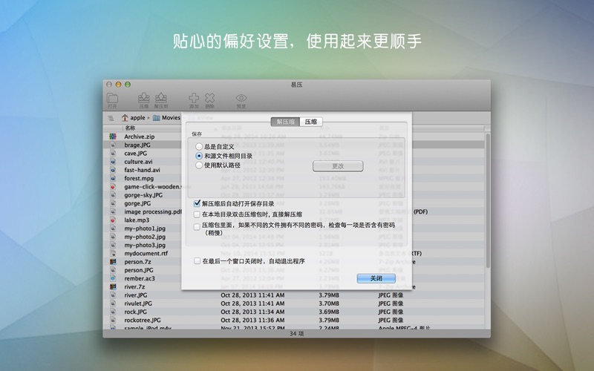Click the list view icon left of apple
The image size is (594, 371).
(111, 118)
